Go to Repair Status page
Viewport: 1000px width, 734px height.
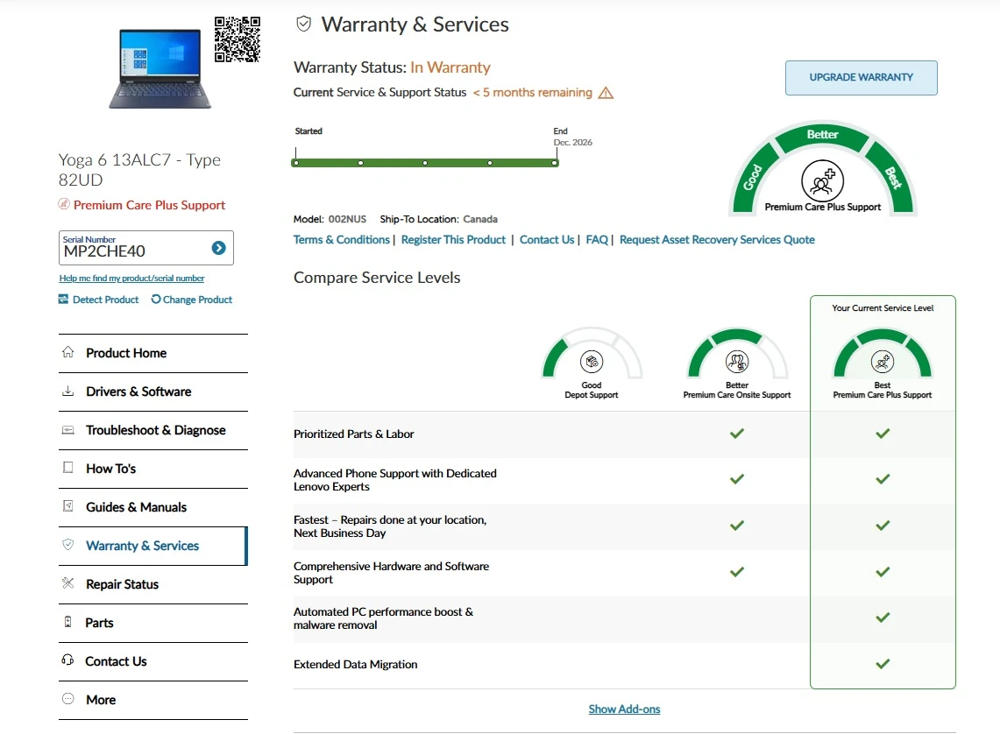[153, 585]
